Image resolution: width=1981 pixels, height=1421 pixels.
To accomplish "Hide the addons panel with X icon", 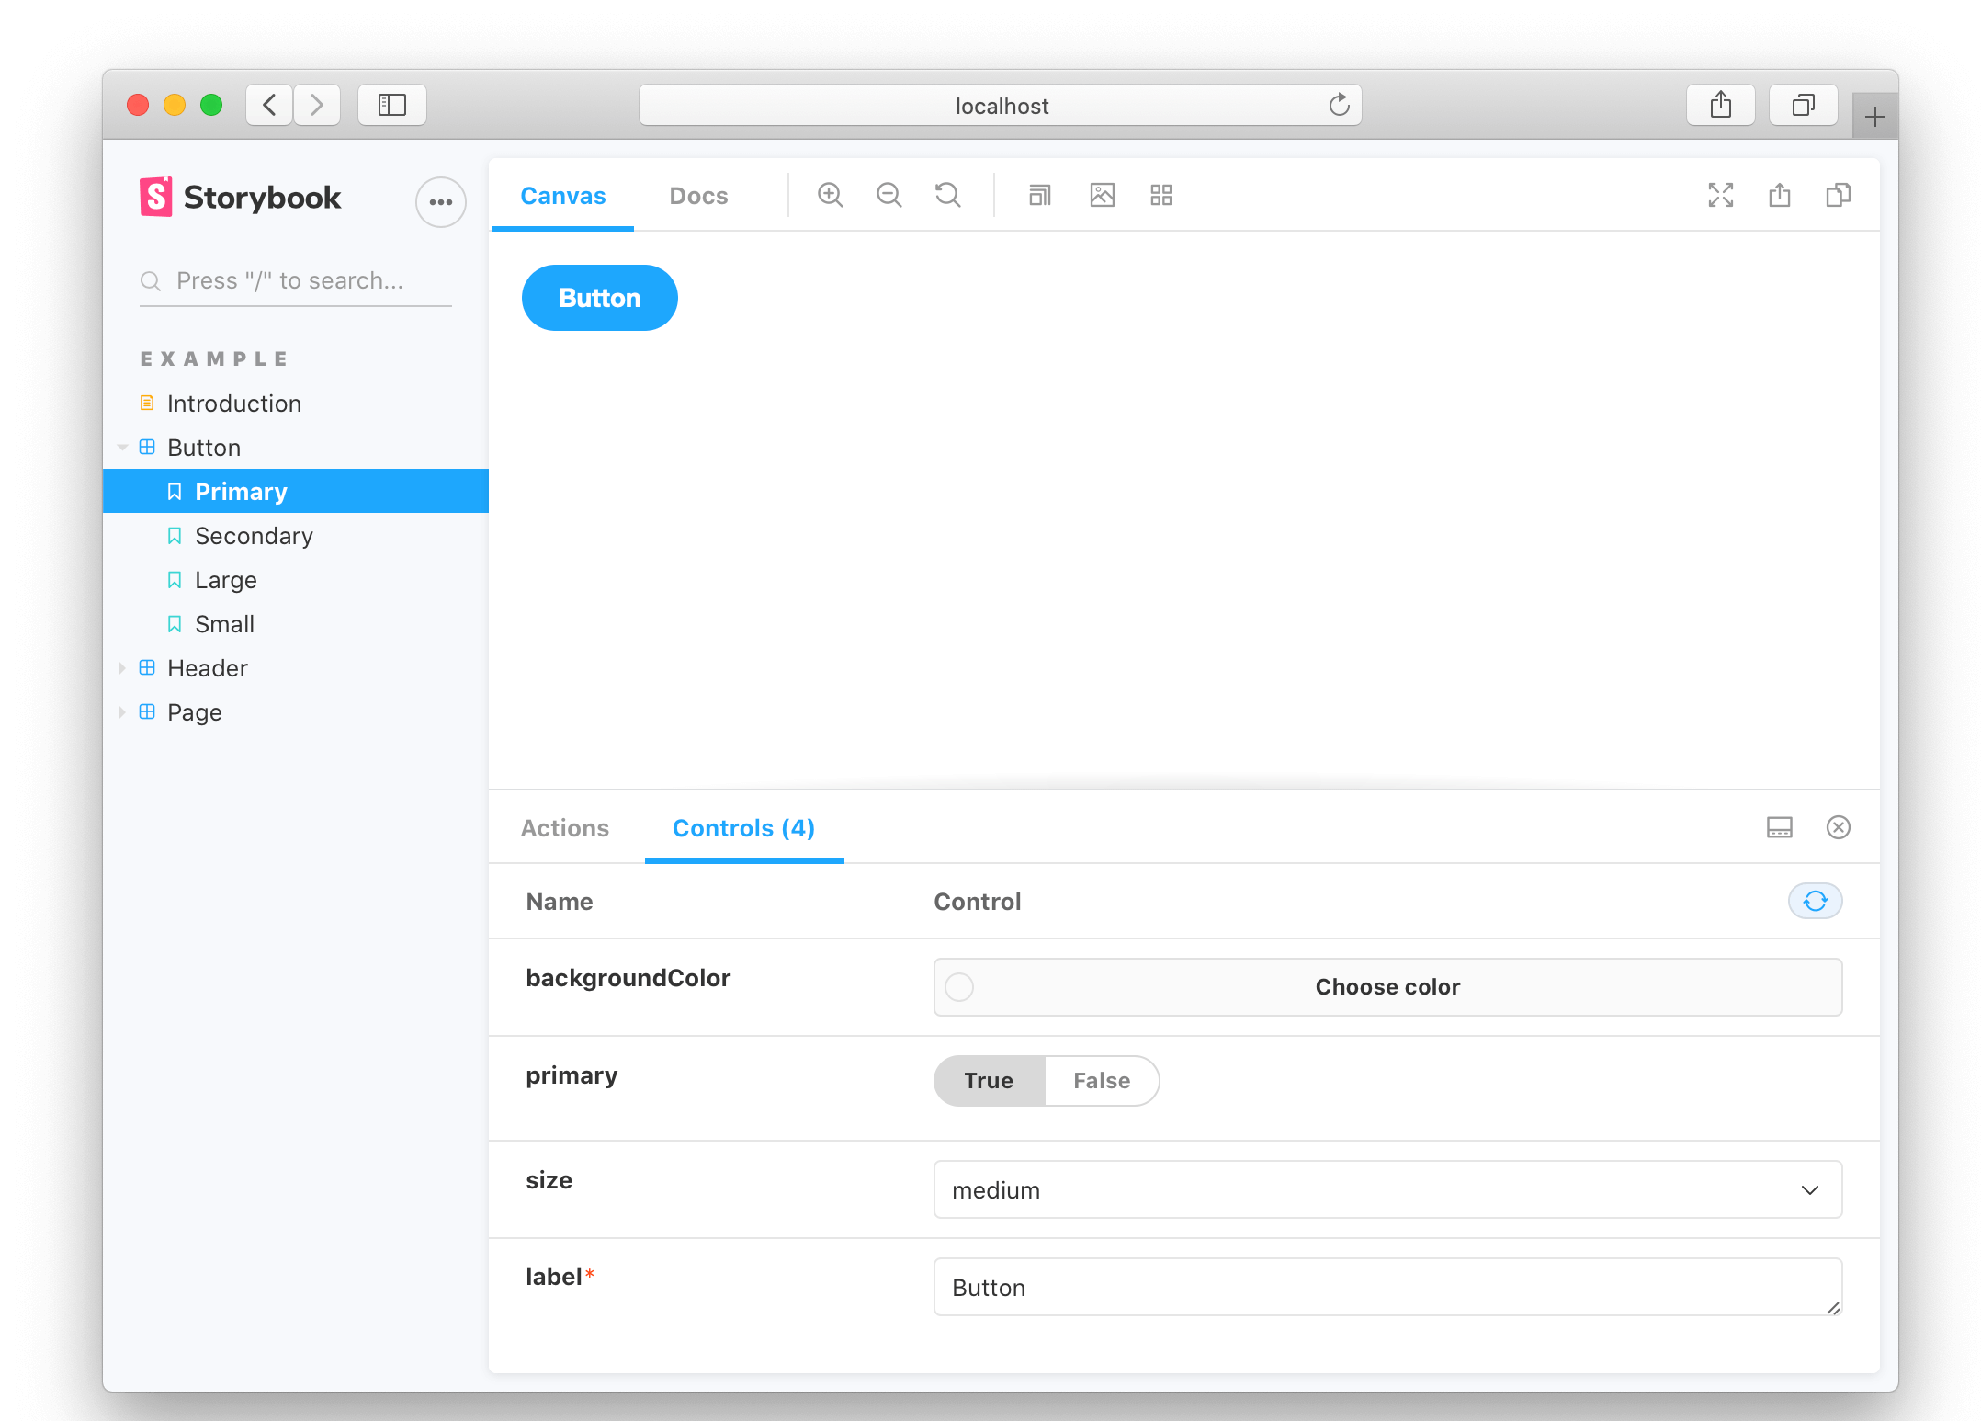I will coord(1839,827).
